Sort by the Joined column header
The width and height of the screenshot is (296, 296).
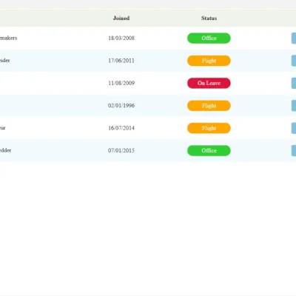pyautogui.click(x=121, y=18)
